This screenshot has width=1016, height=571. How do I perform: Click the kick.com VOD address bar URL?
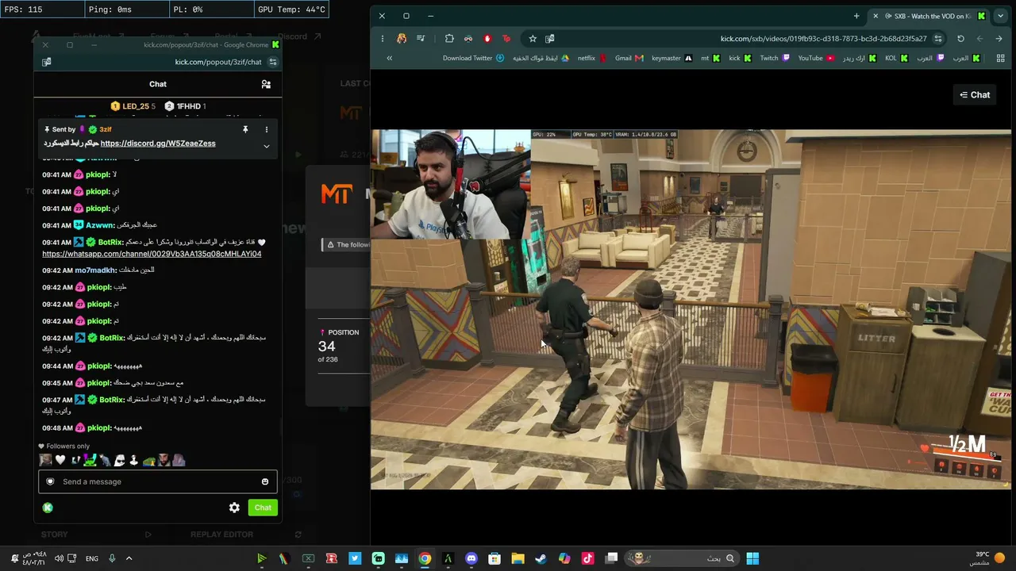[x=823, y=38]
